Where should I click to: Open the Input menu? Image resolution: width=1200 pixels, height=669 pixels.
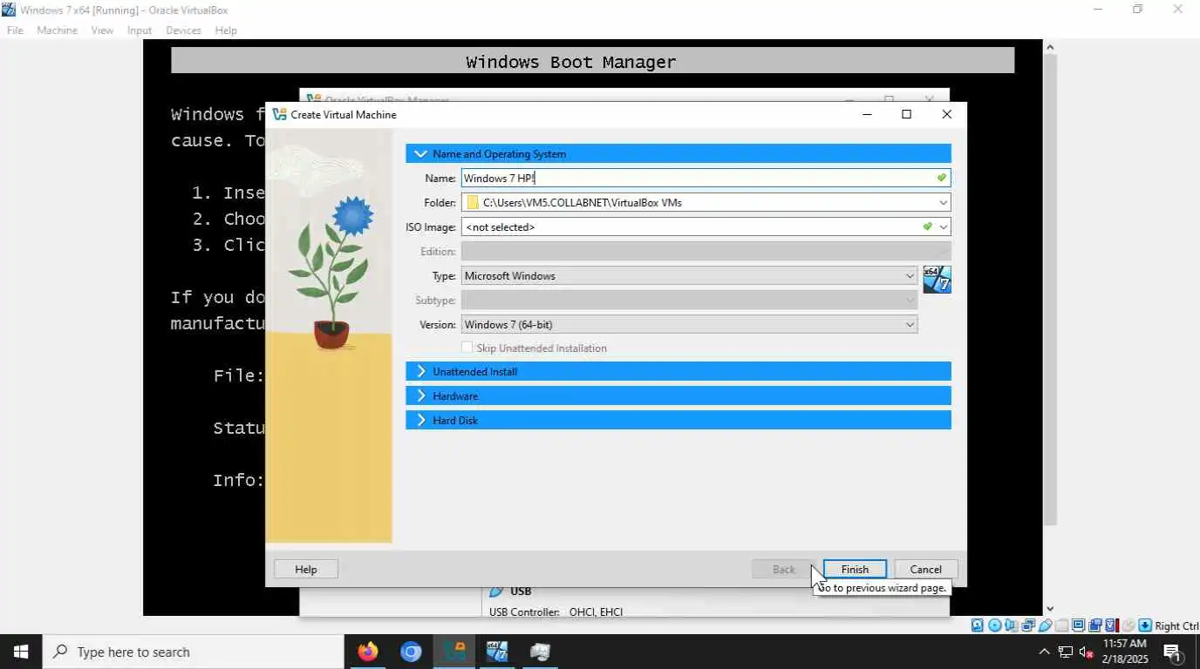coord(140,30)
